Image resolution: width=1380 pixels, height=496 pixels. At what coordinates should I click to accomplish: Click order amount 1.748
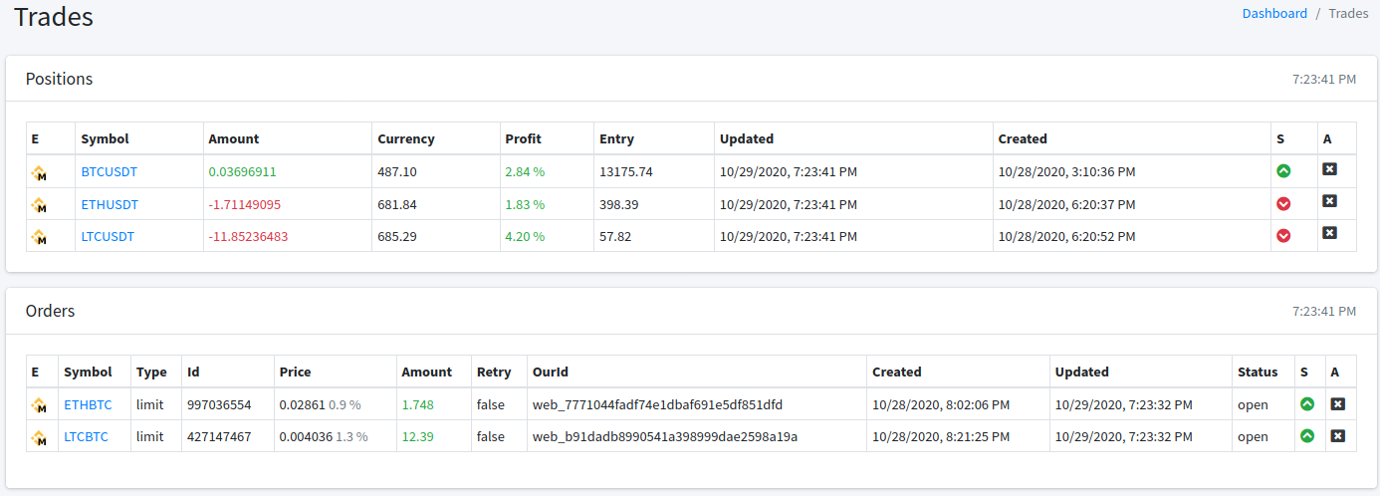point(418,405)
